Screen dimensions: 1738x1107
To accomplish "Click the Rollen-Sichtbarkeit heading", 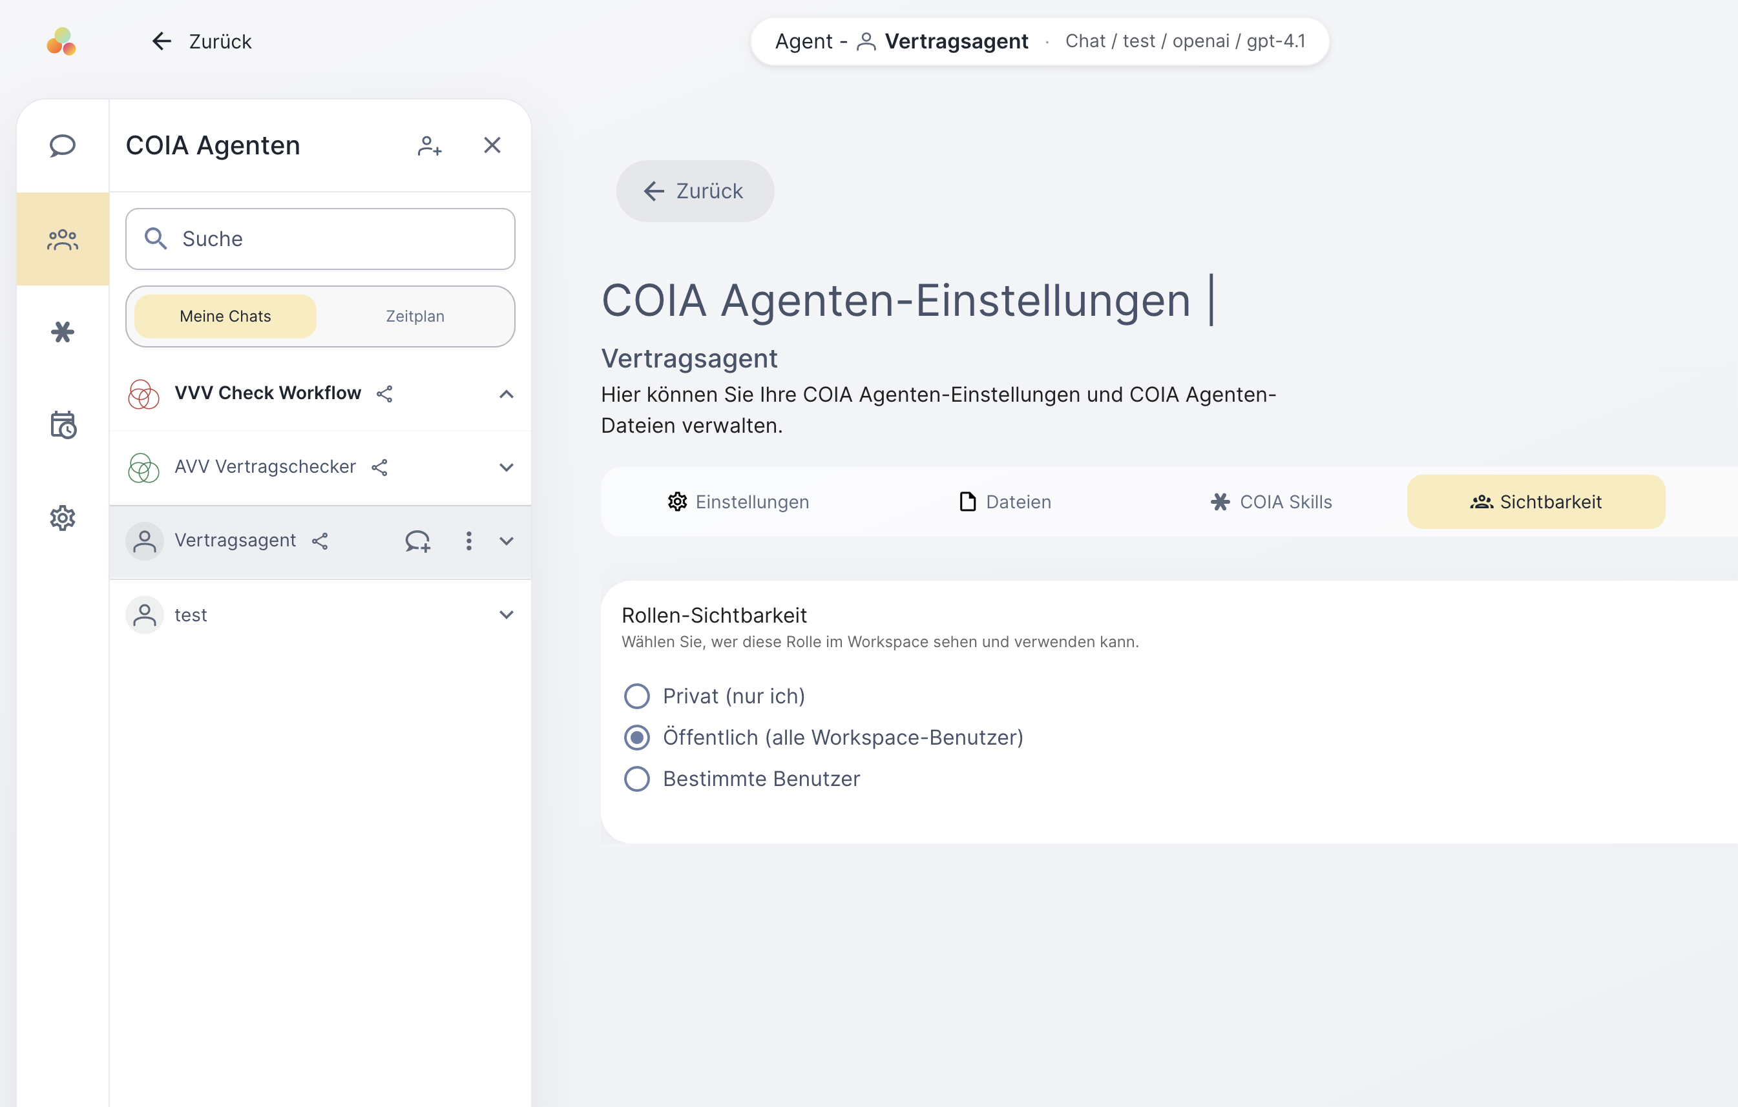I will (714, 616).
